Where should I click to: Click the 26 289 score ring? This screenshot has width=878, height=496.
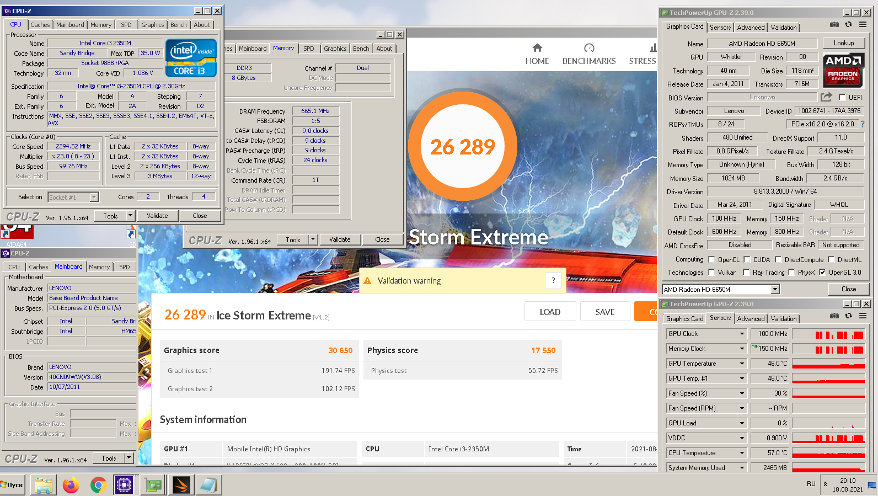click(462, 146)
